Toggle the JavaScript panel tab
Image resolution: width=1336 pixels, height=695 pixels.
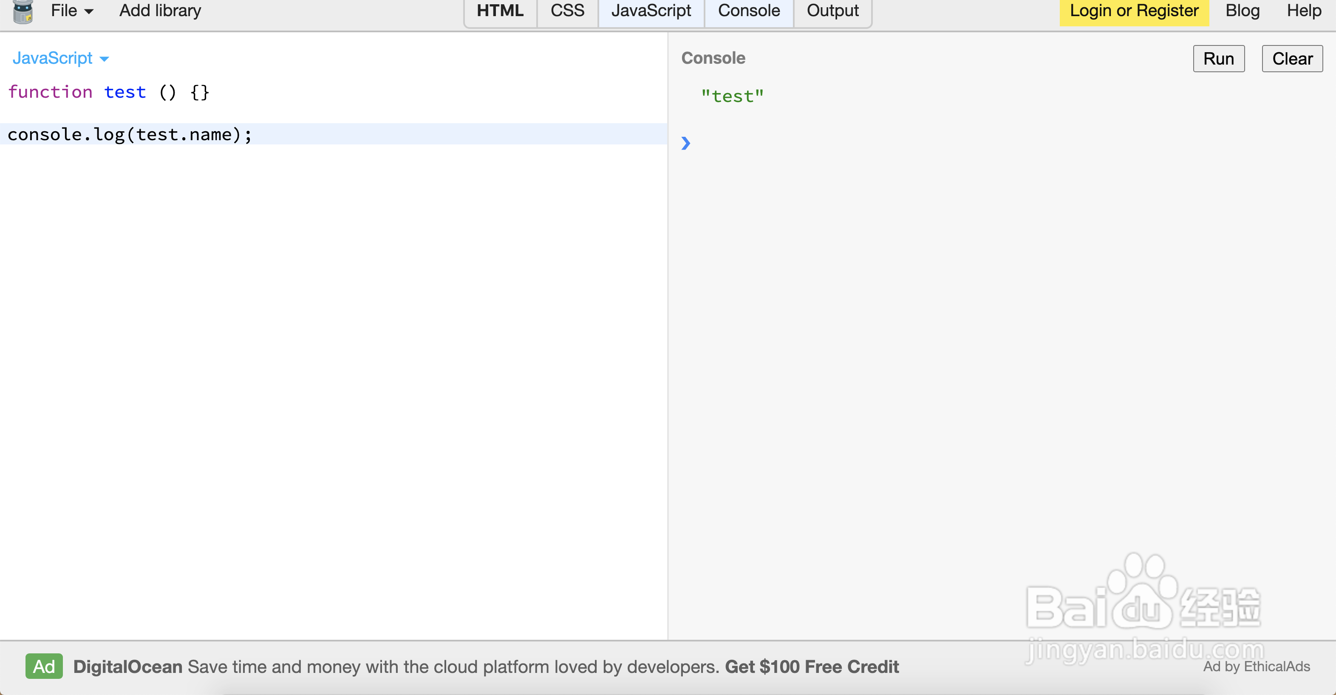click(x=651, y=11)
